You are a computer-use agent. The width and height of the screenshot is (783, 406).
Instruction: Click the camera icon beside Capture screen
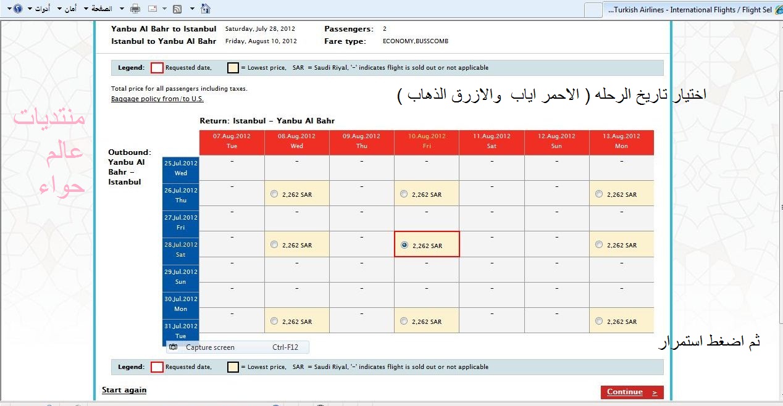coord(174,347)
